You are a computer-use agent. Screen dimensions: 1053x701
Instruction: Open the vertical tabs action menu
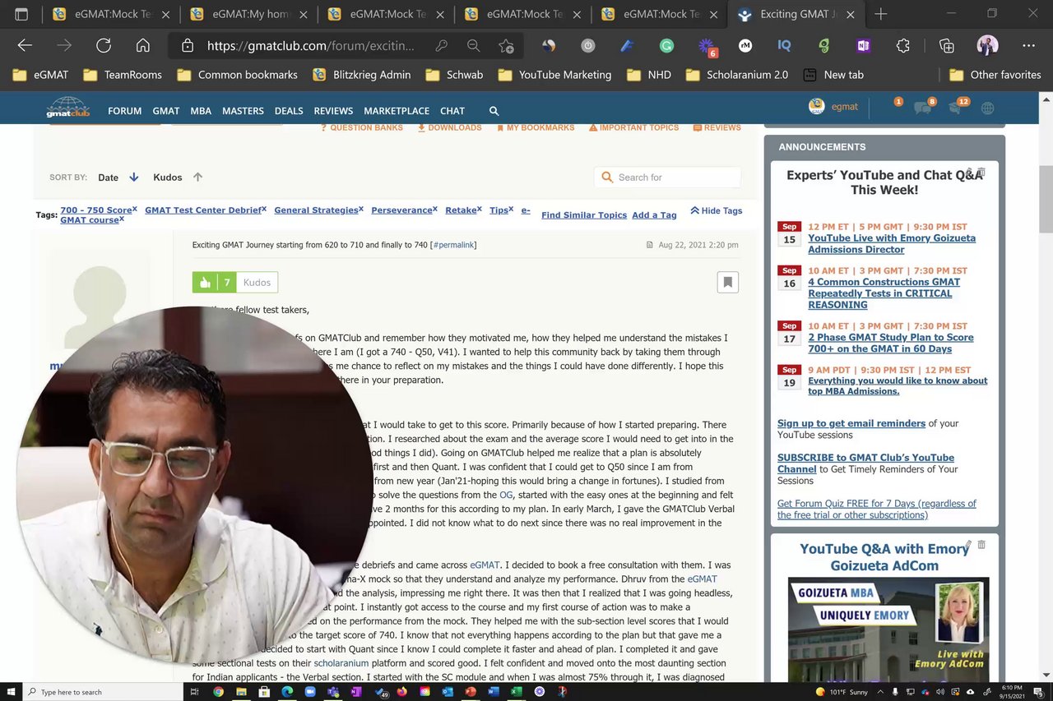tap(21, 14)
